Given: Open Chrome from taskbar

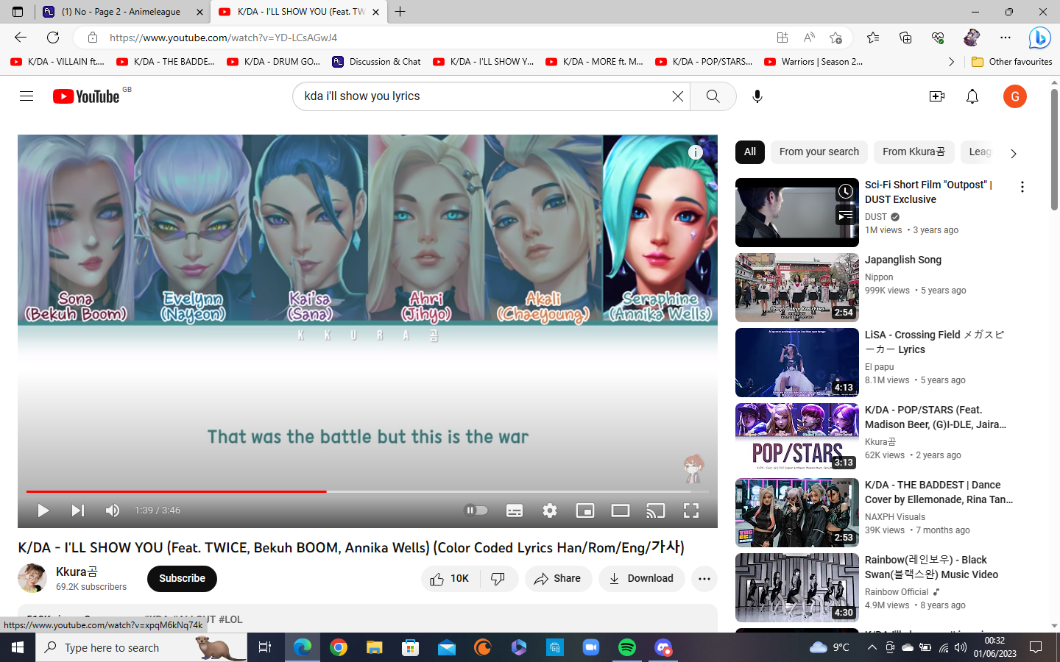Looking at the screenshot, I should pyautogui.click(x=339, y=647).
